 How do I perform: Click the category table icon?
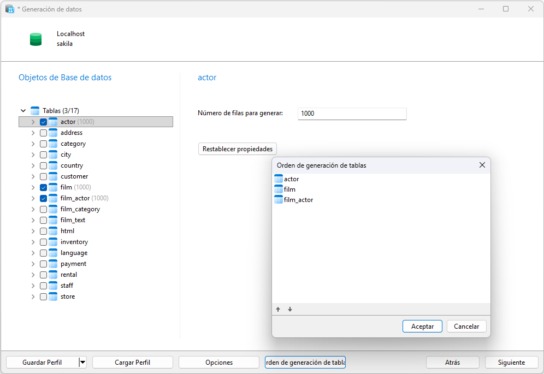pyautogui.click(x=53, y=144)
